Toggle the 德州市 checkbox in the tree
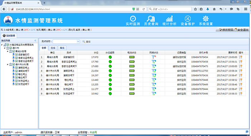Image resolution: width=251 pixels, height=136 pixels. click(x=10, y=48)
